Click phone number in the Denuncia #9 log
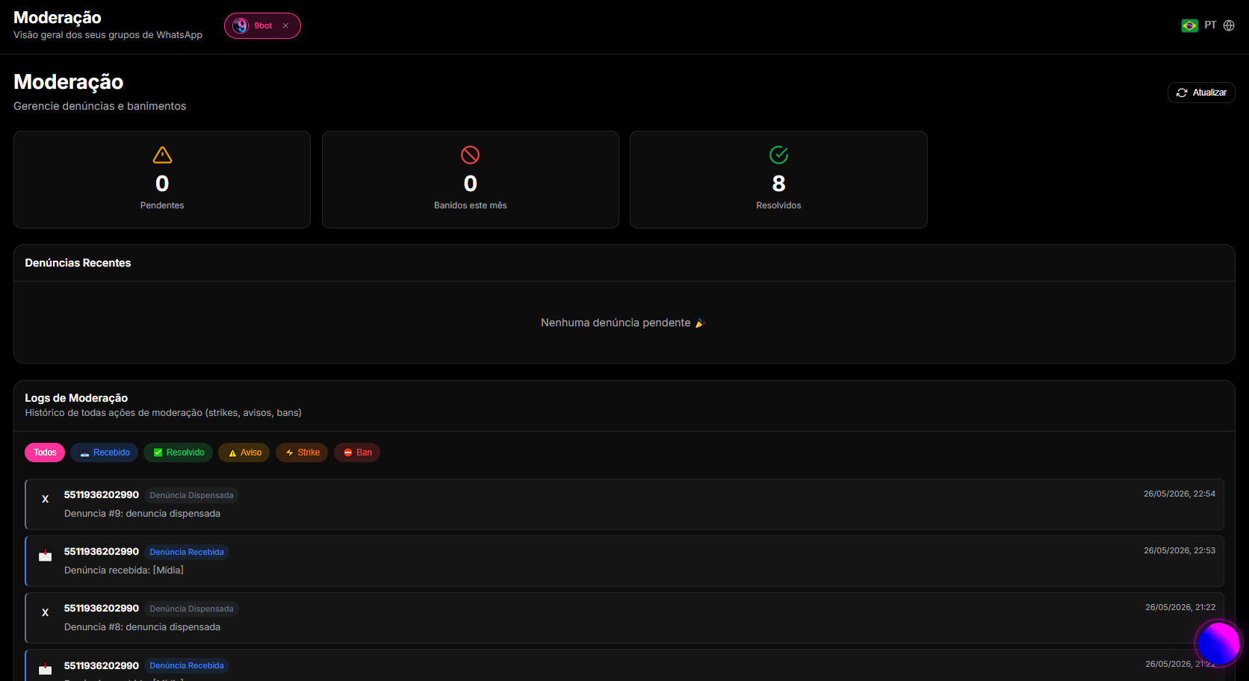 coord(102,495)
